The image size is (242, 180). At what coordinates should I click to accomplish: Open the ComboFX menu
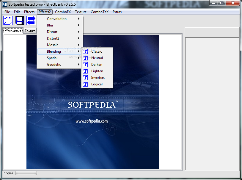[63, 12]
